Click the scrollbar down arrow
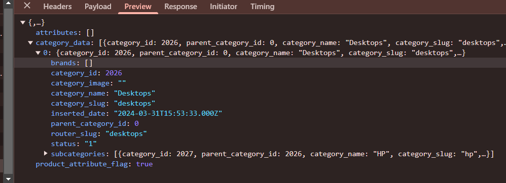This screenshot has height=183, width=506. coord(9,179)
